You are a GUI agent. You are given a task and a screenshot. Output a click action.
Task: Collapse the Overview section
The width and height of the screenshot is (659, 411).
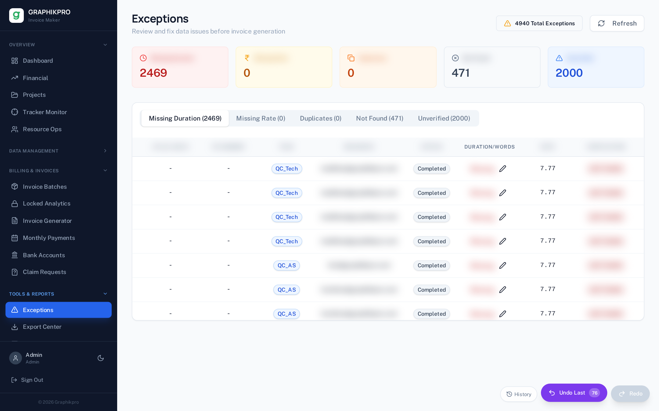(x=105, y=45)
